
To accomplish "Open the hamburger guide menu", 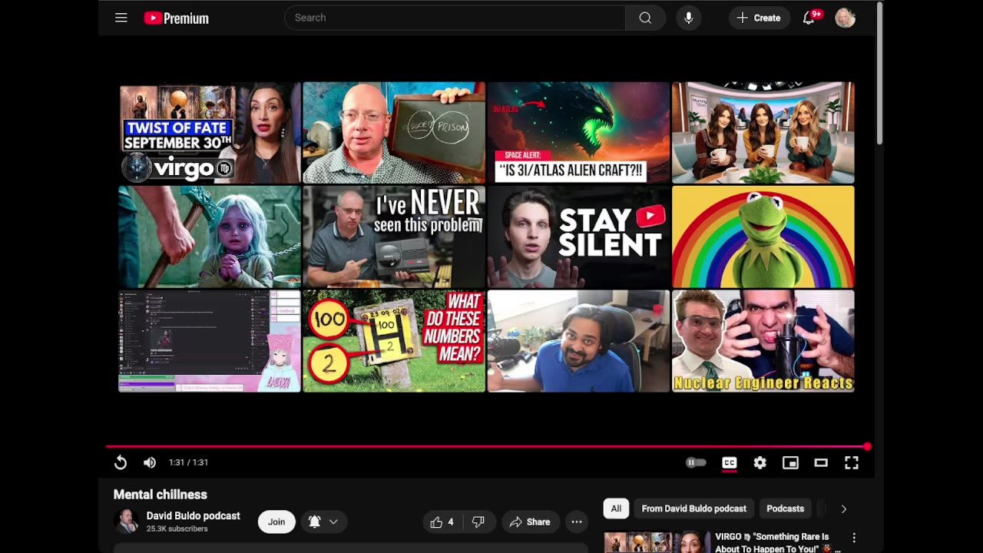I will (121, 18).
